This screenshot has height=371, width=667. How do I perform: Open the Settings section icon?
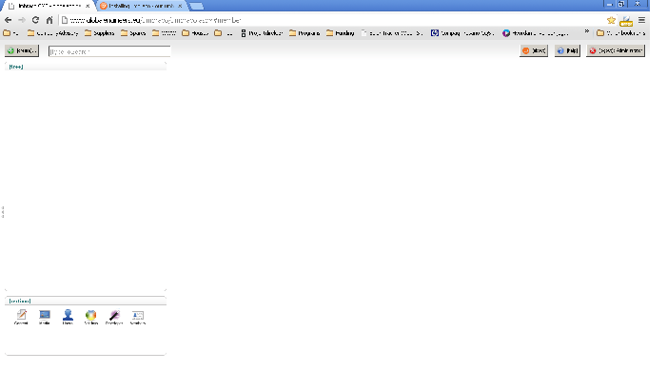[x=91, y=317]
